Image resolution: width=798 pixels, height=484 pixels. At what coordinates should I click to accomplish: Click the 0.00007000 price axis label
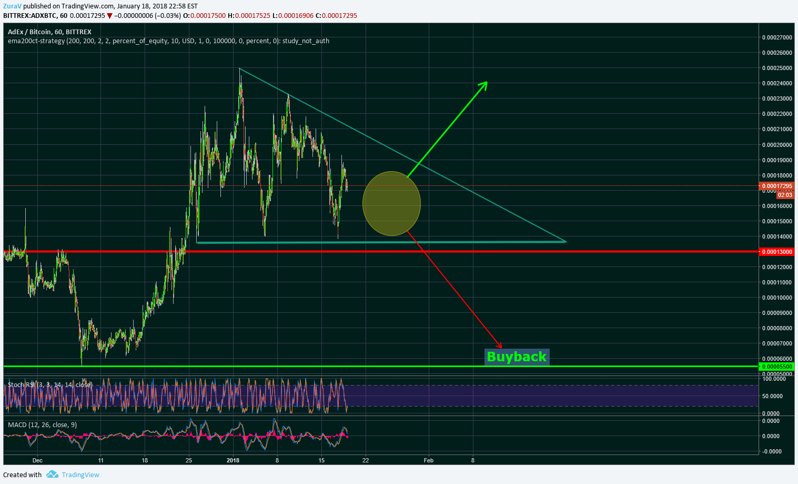[x=777, y=343]
